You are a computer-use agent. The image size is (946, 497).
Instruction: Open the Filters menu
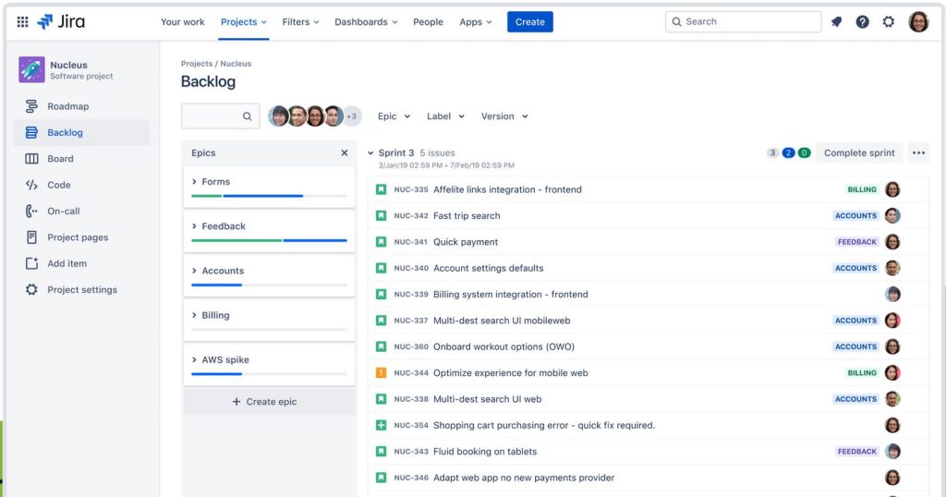coord(300,22)
